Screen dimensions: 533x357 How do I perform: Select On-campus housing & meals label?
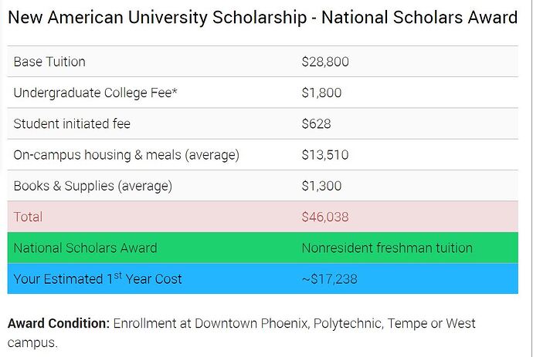point(126,155)
